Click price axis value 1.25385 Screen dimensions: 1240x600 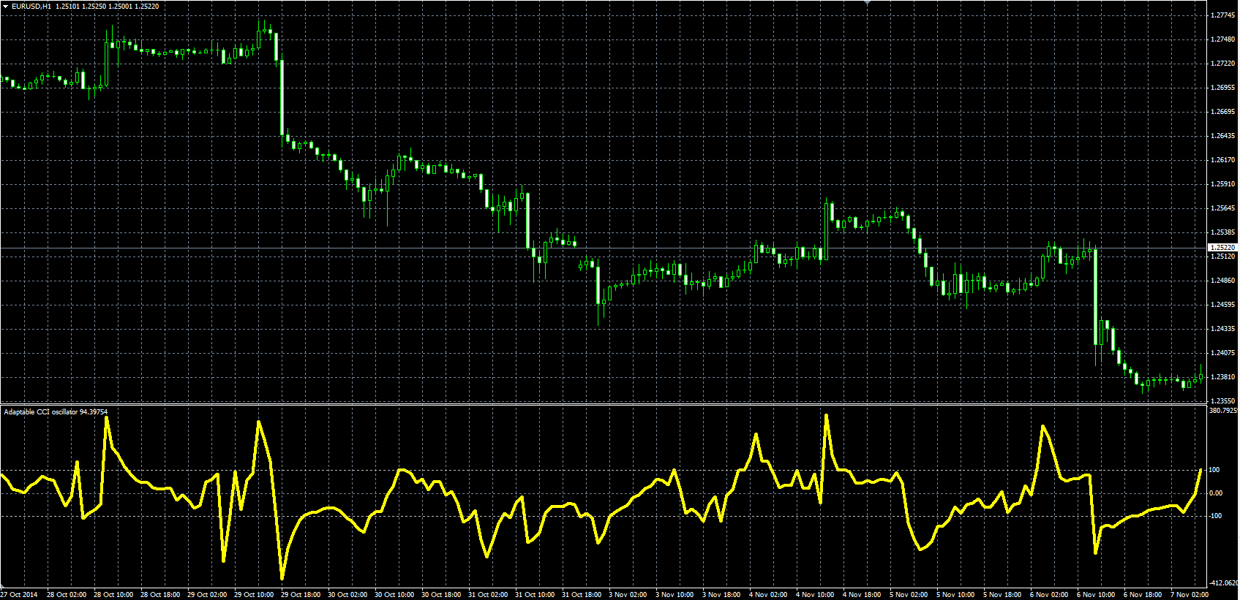[1222, 232]
